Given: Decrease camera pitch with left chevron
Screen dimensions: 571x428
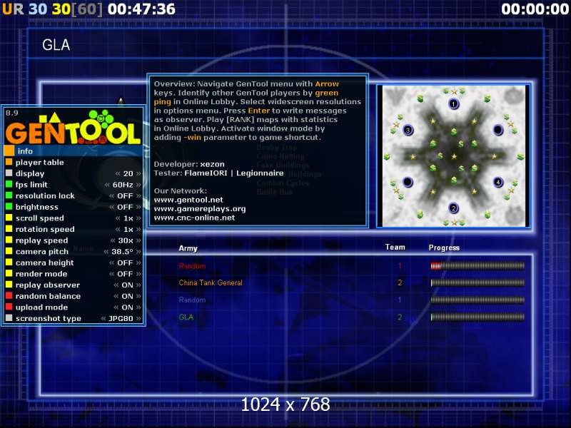Looking at the screenshot, I should 106,252.
